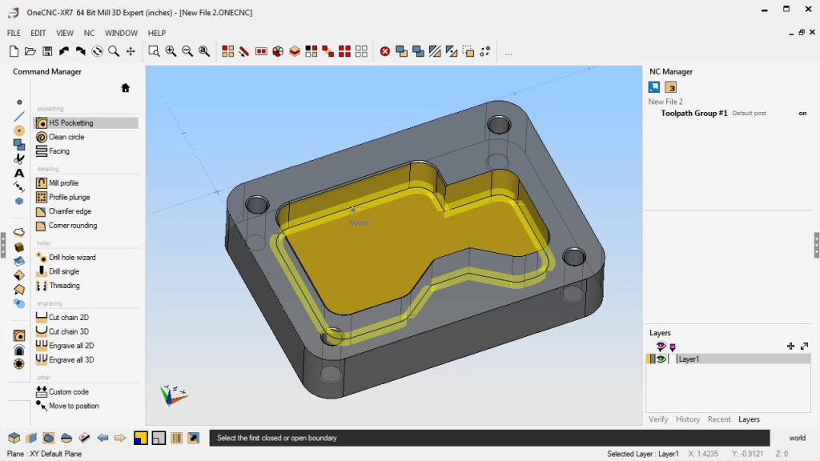
Task: Toggle all layers visibility eye icon
Action: pos(661,346)
